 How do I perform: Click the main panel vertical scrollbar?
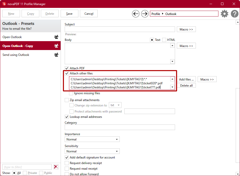(238, 125)
